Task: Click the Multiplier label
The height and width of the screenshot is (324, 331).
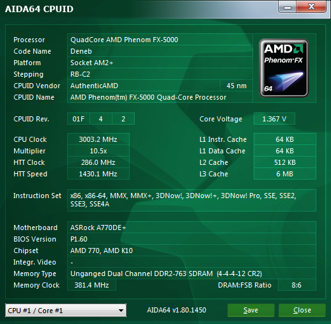Action: click(29, 151)
